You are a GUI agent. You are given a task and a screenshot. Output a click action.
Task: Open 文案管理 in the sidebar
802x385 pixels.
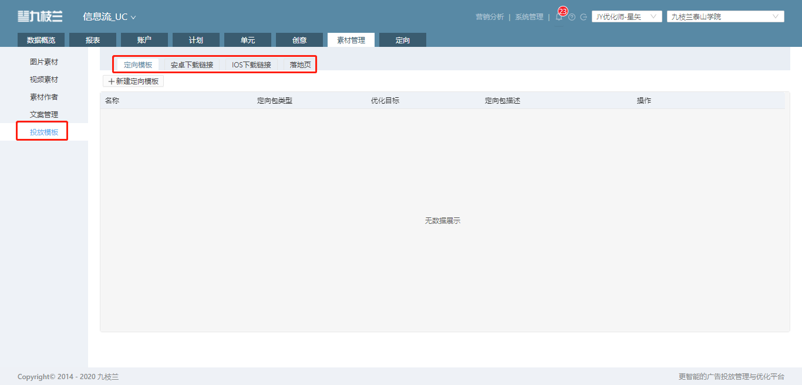click(x=44, y=114)
